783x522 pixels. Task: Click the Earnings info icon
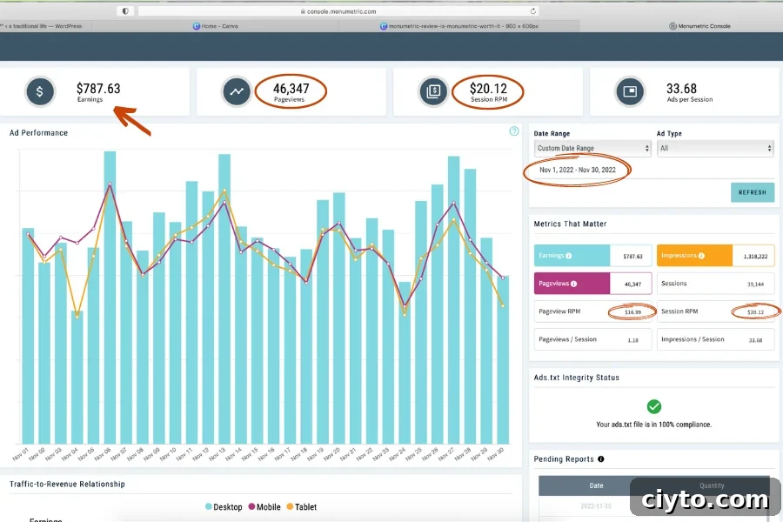[568, 256]
